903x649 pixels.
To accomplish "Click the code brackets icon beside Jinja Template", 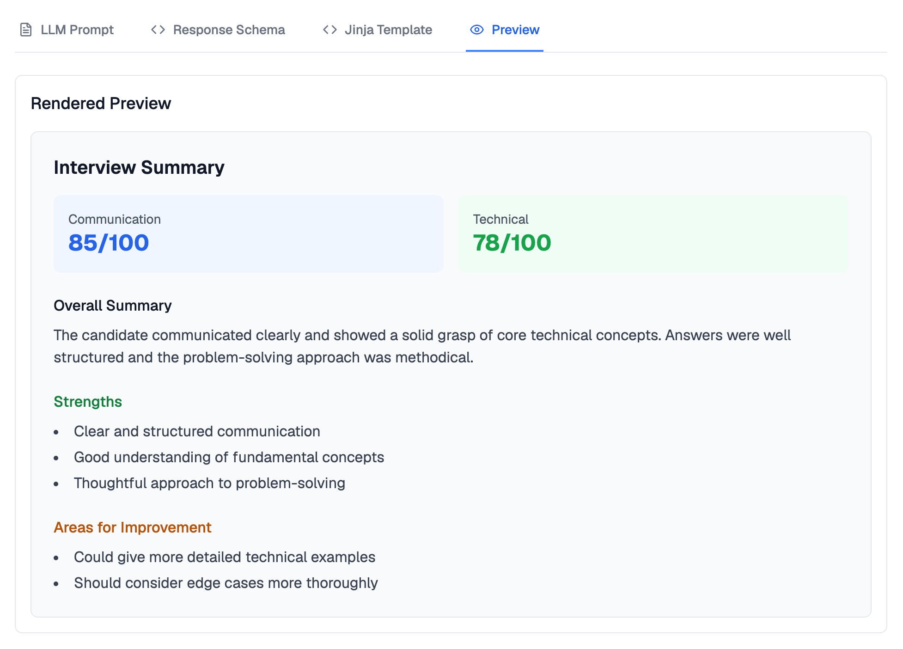I will pyautogui.click(x=330, y=30).
